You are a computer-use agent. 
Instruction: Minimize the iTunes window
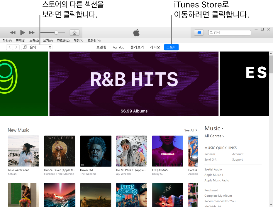click(256, 29)
